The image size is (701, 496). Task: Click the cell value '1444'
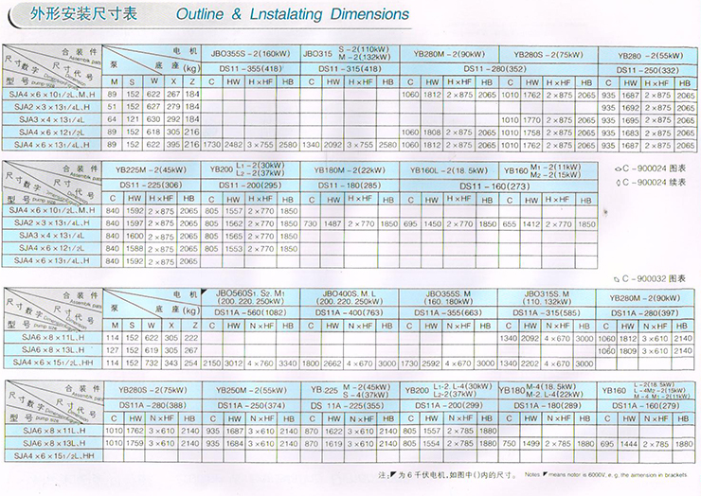(x=629, y=443)
